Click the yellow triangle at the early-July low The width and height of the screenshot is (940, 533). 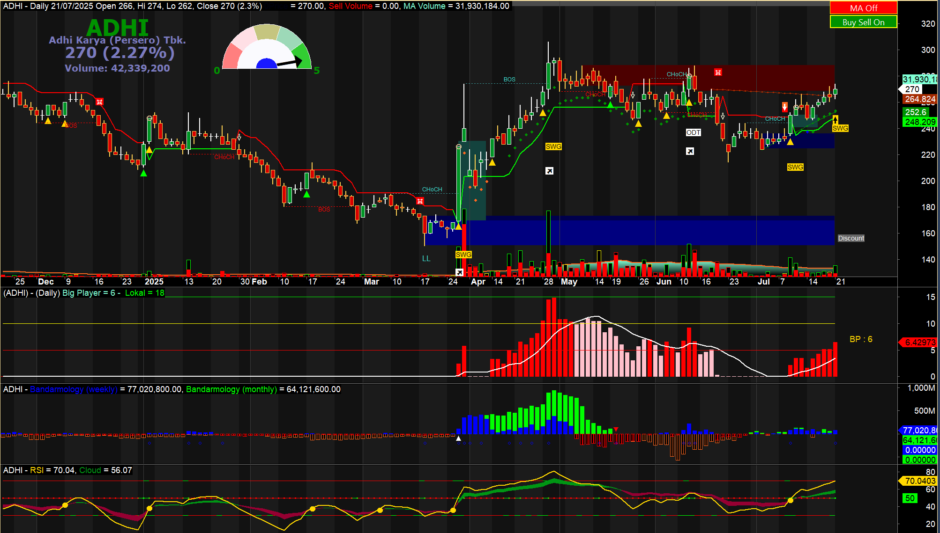click(x=790, y=141)
